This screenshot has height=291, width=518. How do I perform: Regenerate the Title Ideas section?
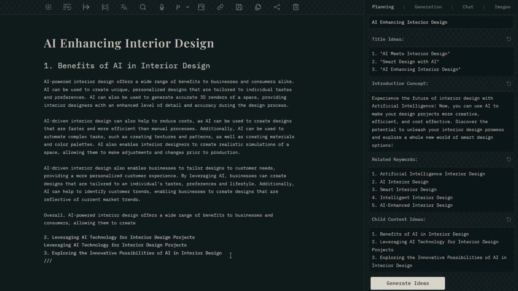[509, 39]
